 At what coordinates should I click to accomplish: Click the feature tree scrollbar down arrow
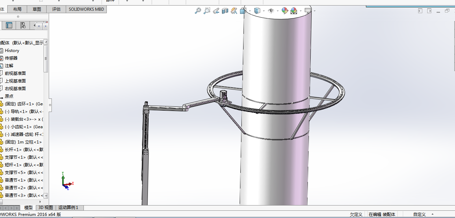coord(46,196)
